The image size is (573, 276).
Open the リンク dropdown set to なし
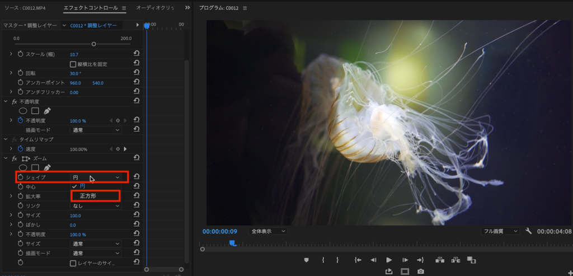tap(96, 206)
